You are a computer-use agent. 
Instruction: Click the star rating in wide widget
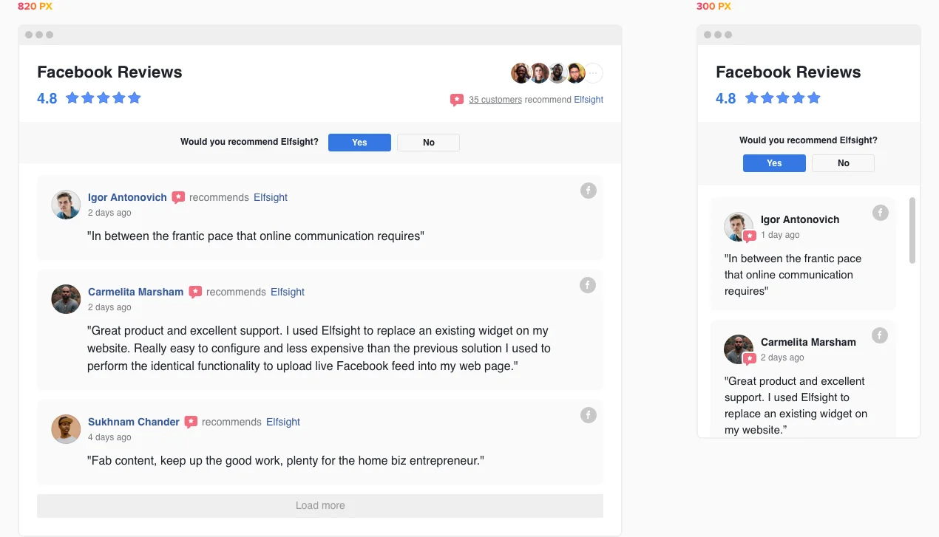coord(104,98)
